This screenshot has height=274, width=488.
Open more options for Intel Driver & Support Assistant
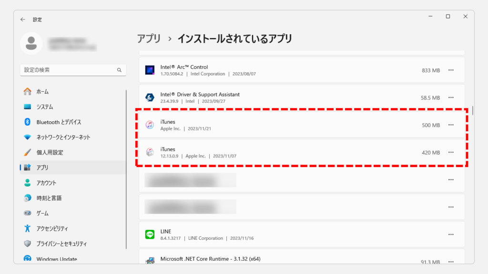click(451, 98)
